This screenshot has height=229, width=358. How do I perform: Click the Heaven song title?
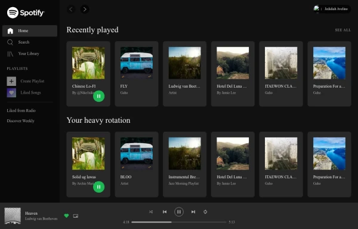31,213
